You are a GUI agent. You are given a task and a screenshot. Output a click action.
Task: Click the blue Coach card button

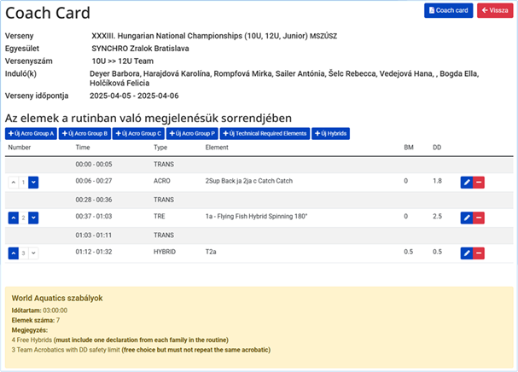[x=448, y=10]
